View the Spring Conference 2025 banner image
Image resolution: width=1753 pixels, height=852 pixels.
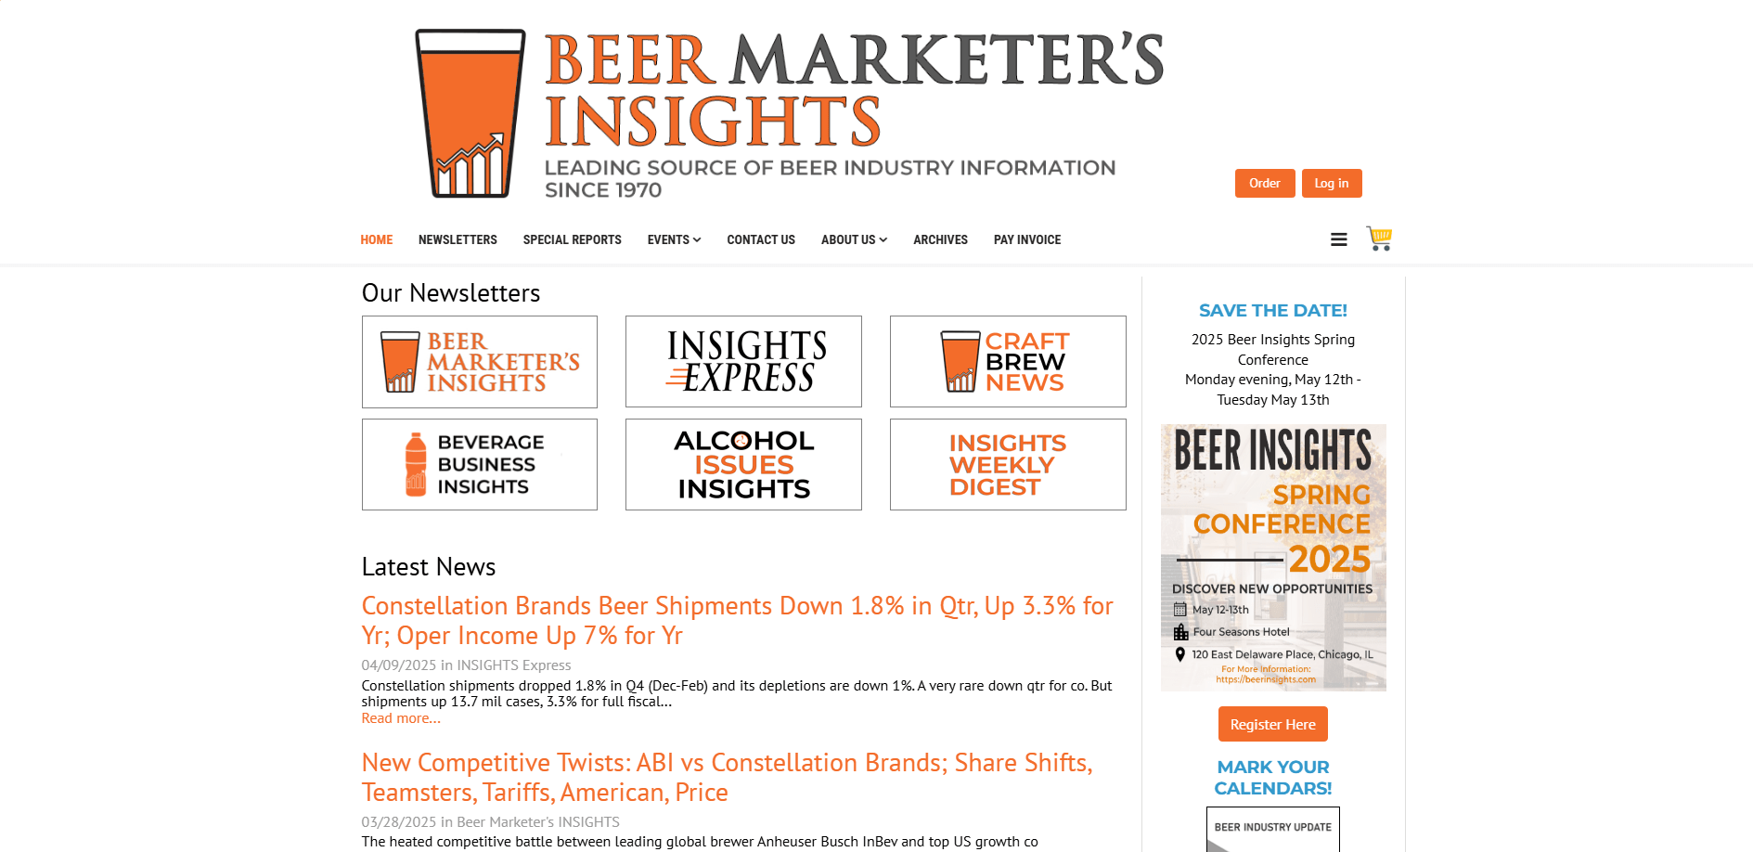point(1273,557)
